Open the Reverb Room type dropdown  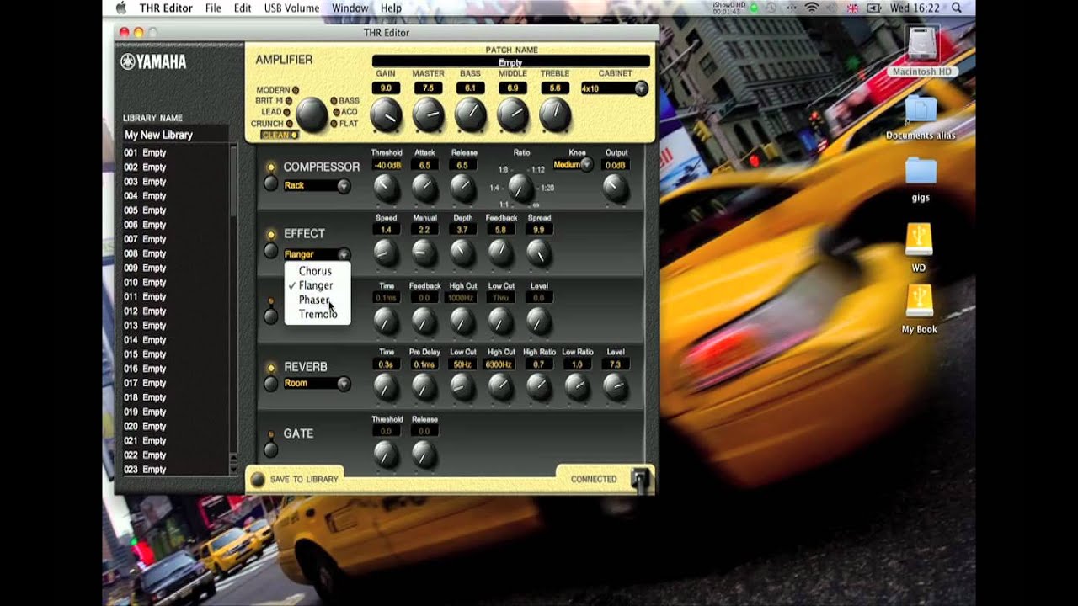click(317, 383)
